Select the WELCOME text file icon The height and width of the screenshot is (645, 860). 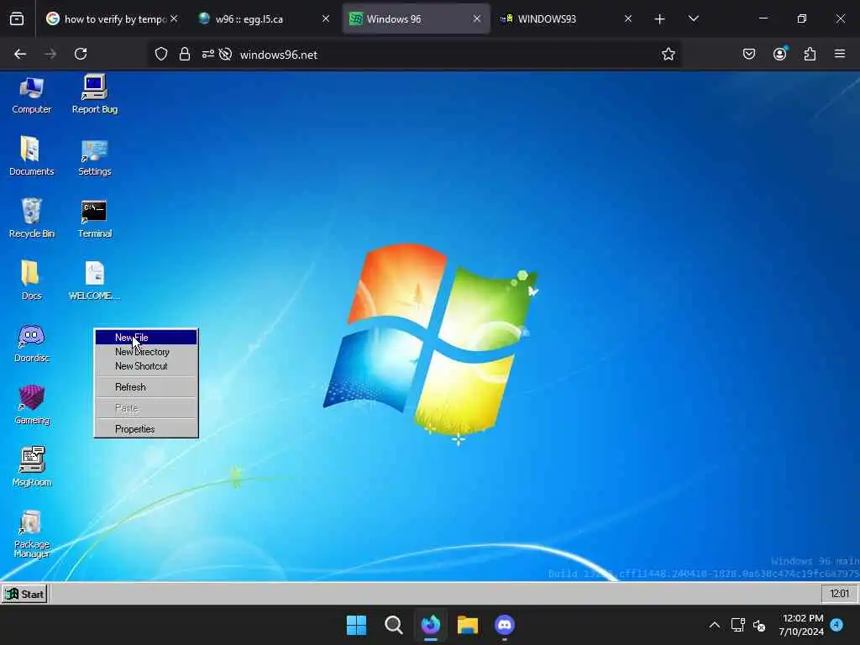coord(94,281)
